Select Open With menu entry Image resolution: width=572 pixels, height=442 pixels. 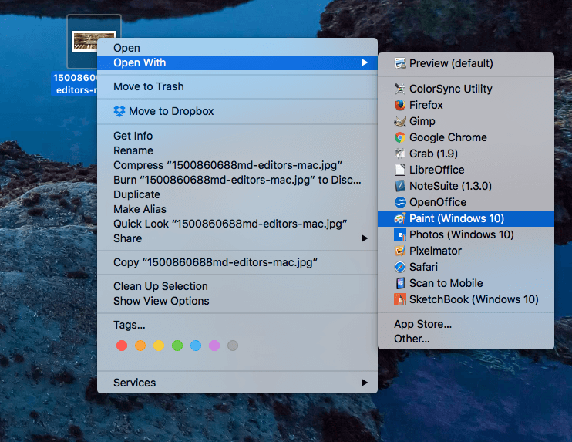[x=237, y=62]
